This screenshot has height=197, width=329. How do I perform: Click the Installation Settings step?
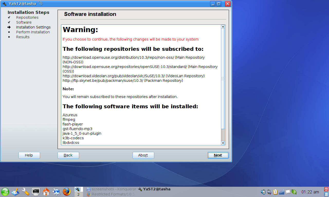(33, 27)
